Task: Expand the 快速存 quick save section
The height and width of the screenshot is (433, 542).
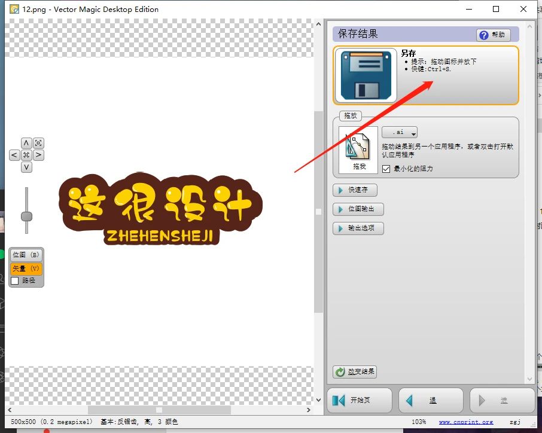Action: coord(355,190)
